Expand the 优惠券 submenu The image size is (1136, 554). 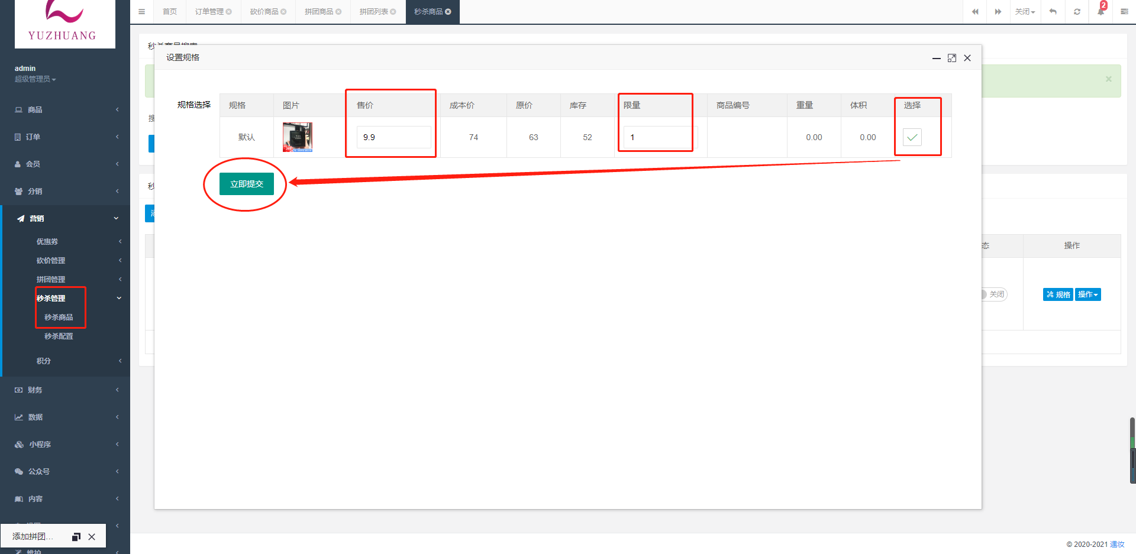point(66,242)
